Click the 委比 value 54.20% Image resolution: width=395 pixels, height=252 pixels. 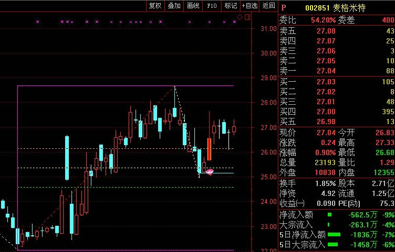(x=323, y=20)
